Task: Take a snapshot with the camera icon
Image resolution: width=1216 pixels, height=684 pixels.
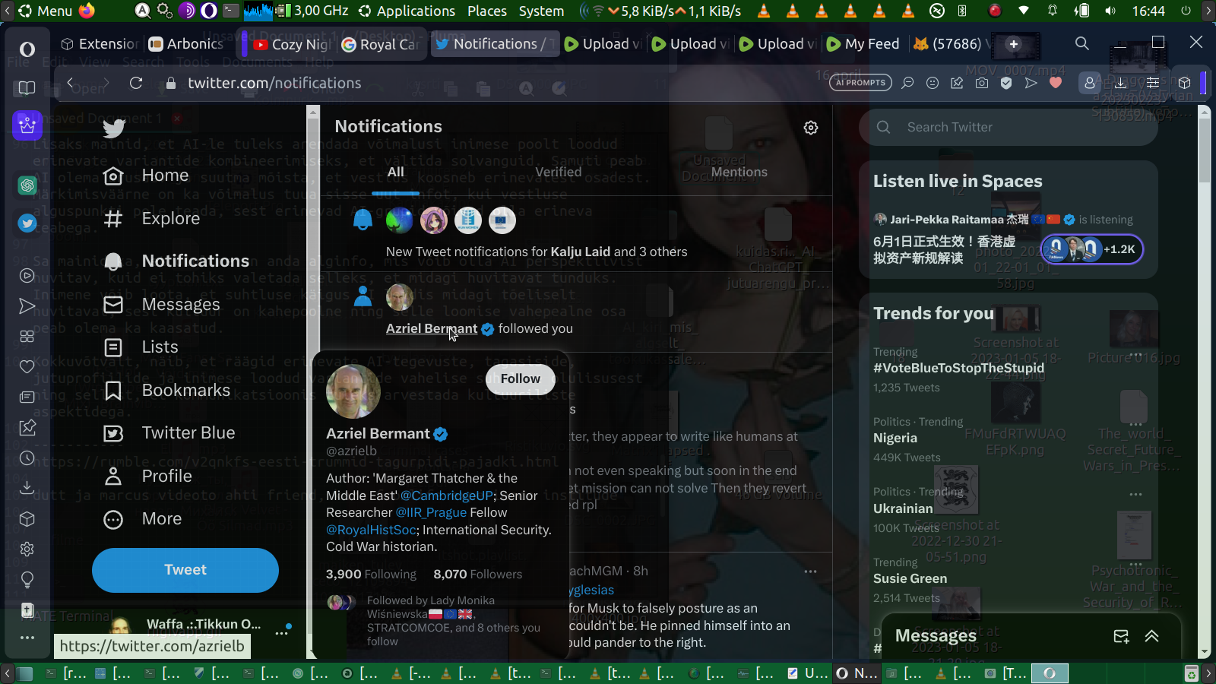Action: [982, 83]
